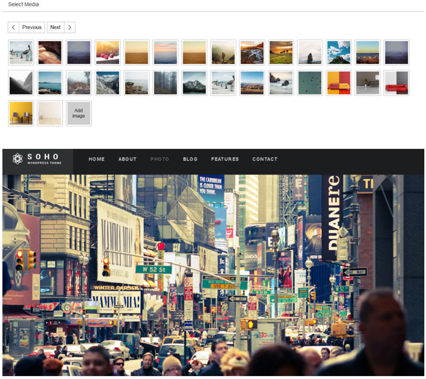Select the sunset over green meadow thumbnail

click(281, 53)
